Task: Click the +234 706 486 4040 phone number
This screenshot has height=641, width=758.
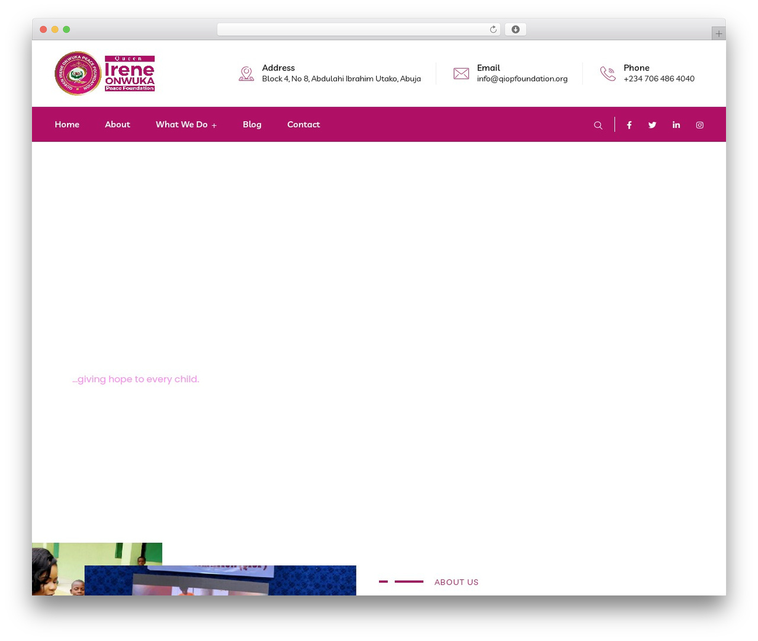Action: (x=659, y=79)
